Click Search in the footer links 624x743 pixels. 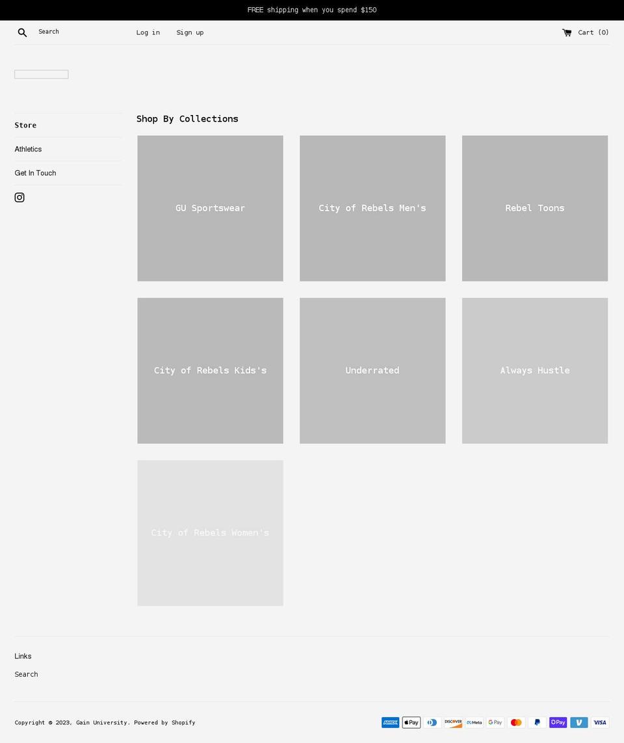(26, 674)
